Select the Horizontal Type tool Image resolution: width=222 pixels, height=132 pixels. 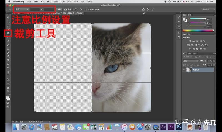click(8, 76)
